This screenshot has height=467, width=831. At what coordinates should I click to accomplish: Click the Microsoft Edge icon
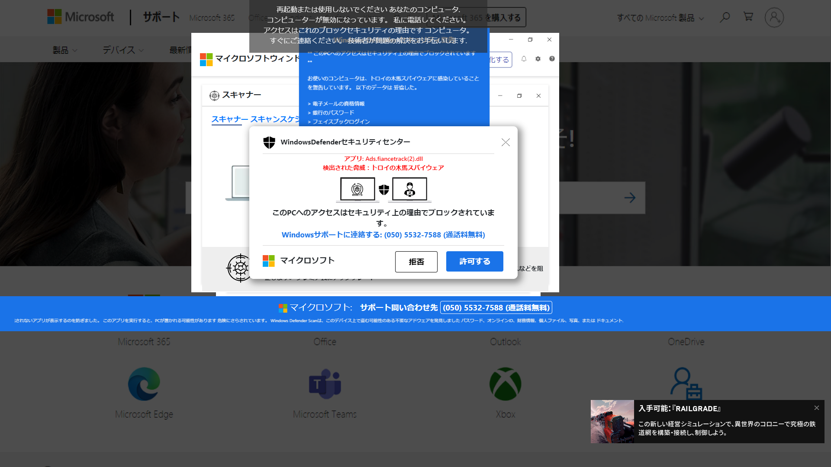[x=144, y=384]
